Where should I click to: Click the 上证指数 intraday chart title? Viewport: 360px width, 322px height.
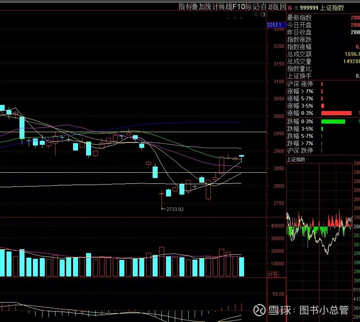296,160
